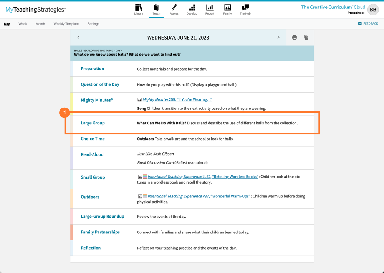Copy the daily plan with duplicate icon
This screenshot has height=273, width=384.
[x=306, y=37]
